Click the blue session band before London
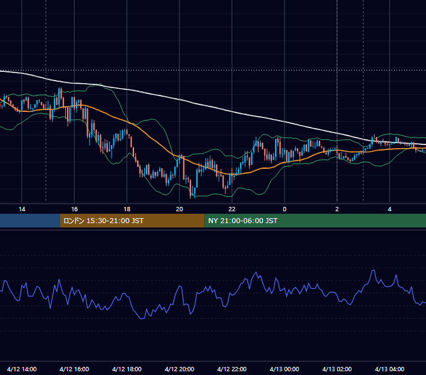 pyautogui.click(x=30, y=221)
